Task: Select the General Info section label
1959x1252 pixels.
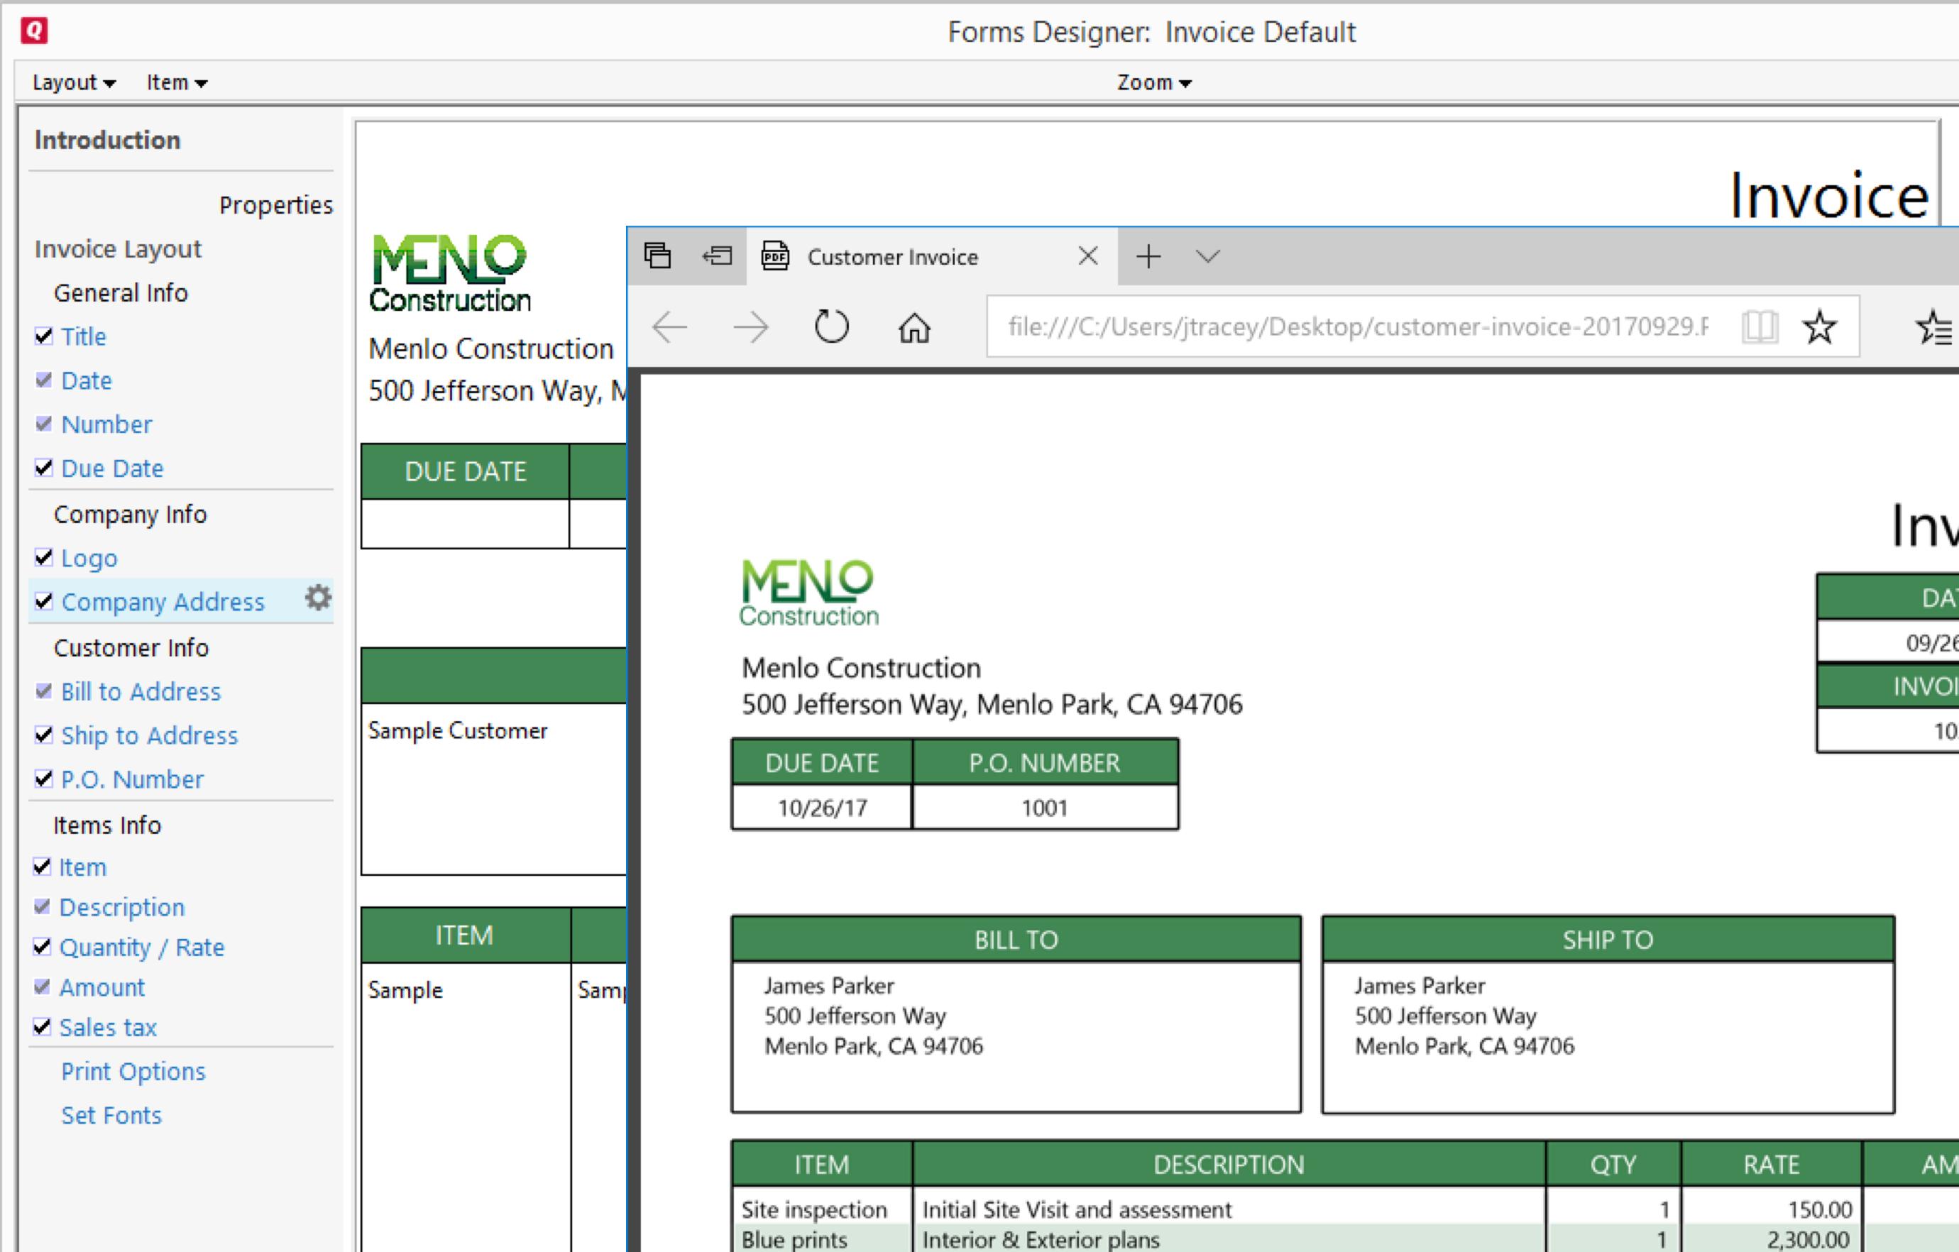Action: tap(120, 291)
